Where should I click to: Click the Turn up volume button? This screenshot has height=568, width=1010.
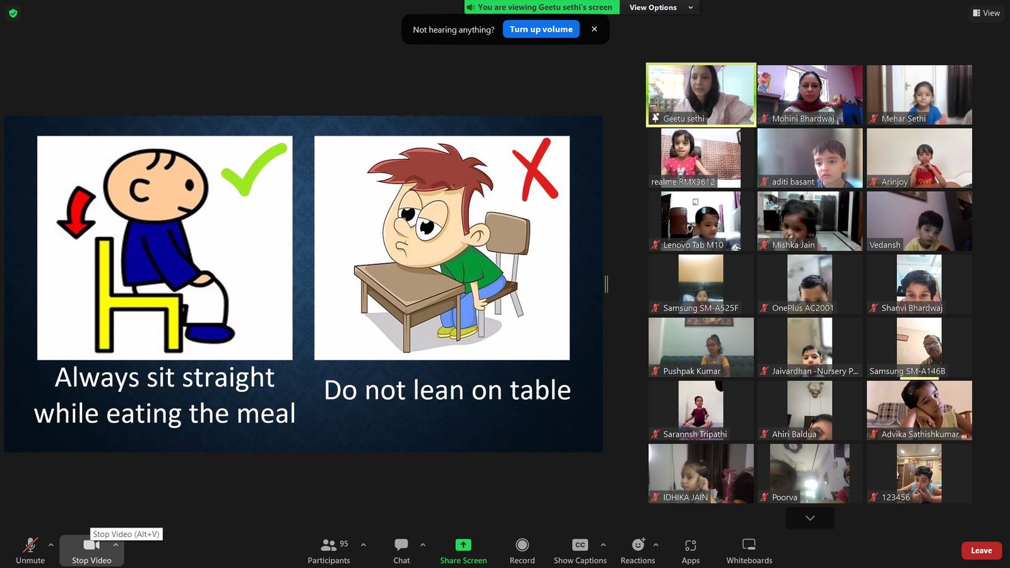(541, 29)
